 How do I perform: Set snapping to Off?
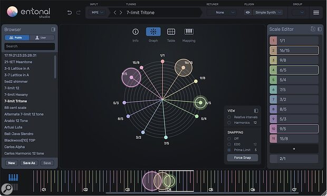point(229,139)
